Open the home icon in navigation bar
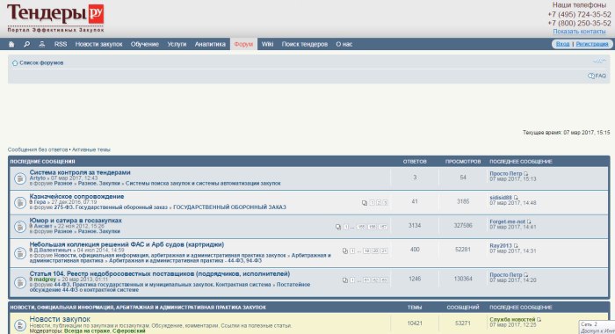The height and width of the screenshot is (334, 615). coord(11,44)
